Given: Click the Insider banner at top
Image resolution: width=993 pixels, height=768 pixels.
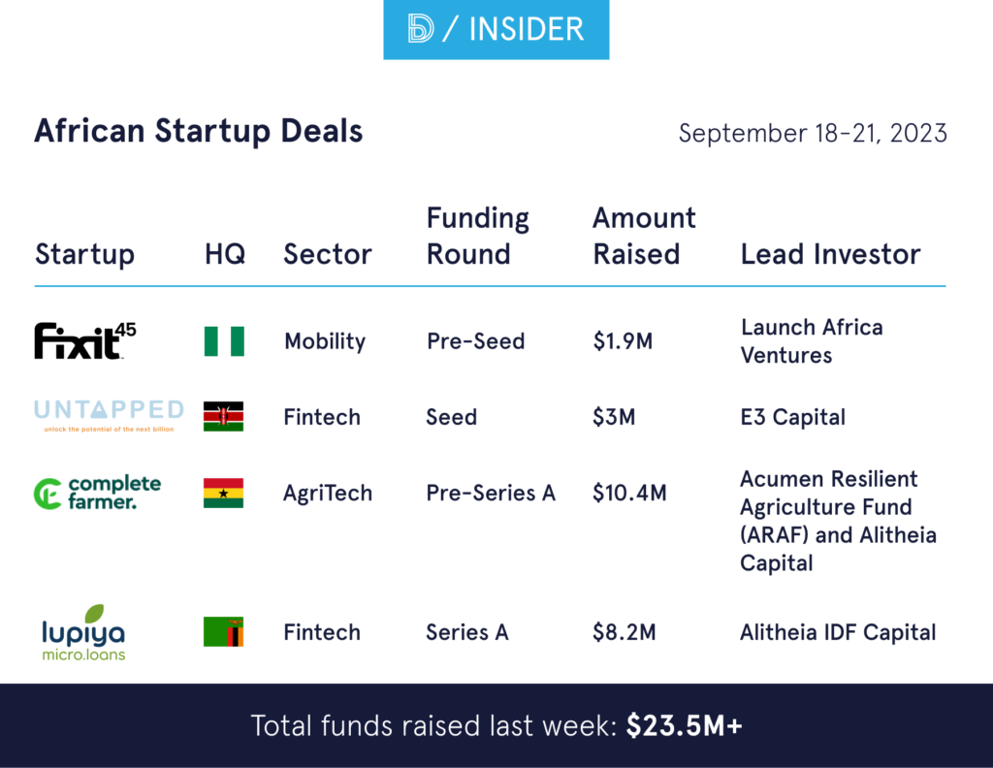Looking at the screenshot, I should pyautogui.click(x=496, y=30).
